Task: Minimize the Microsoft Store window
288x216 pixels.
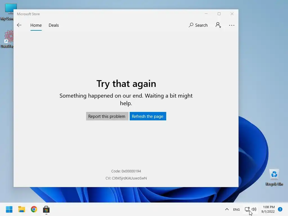Action: (x=206, y=14)
